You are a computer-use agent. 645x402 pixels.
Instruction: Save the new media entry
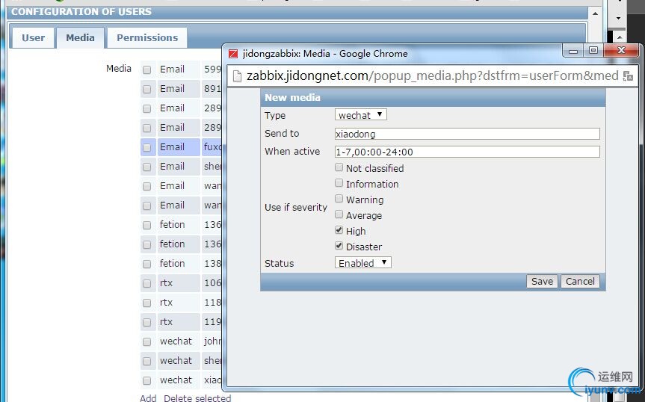pyautogui.click(x=542, y=281)
